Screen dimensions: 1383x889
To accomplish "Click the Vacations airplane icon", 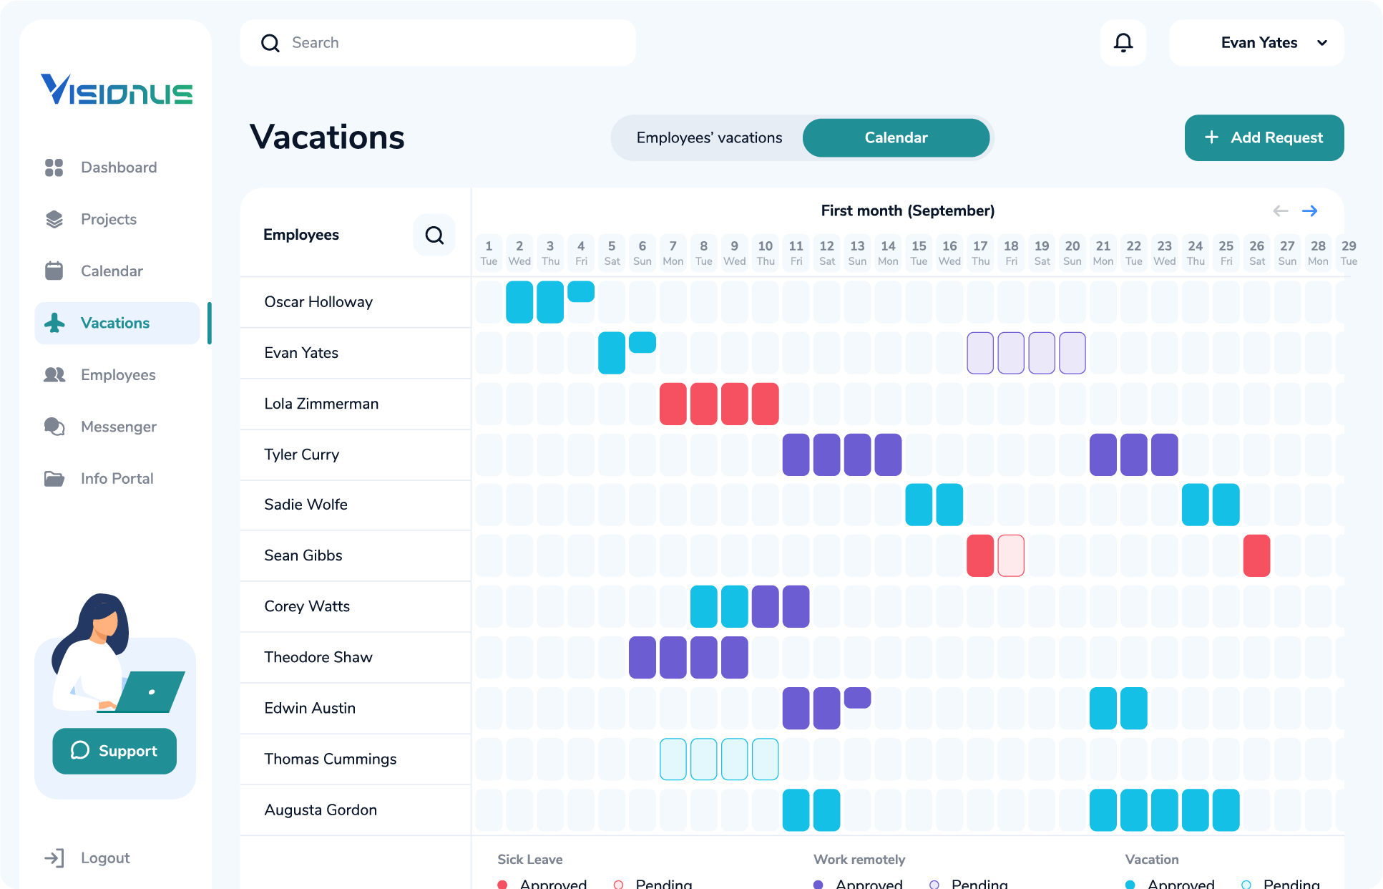I will pos(54,323).
